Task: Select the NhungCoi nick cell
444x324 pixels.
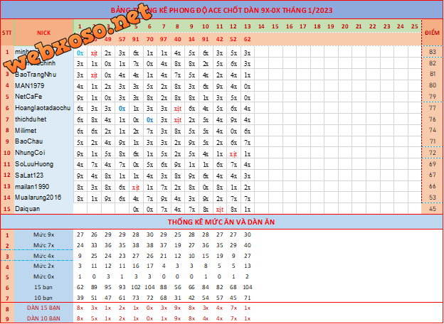Action: pos(43,153)
